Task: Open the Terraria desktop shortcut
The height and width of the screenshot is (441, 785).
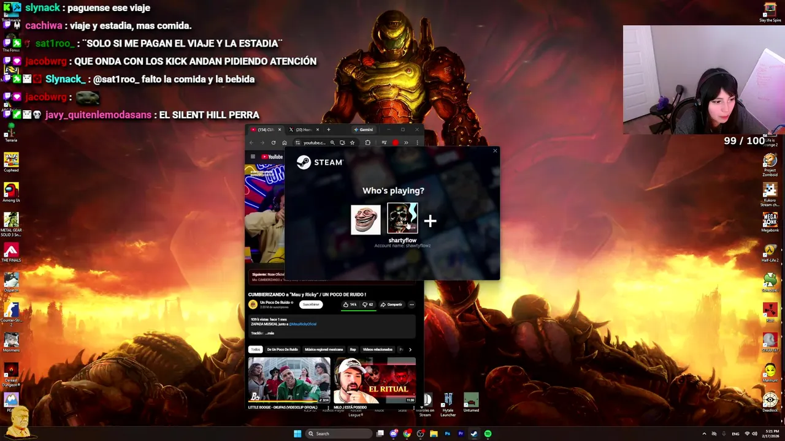Action: (11, 132)
